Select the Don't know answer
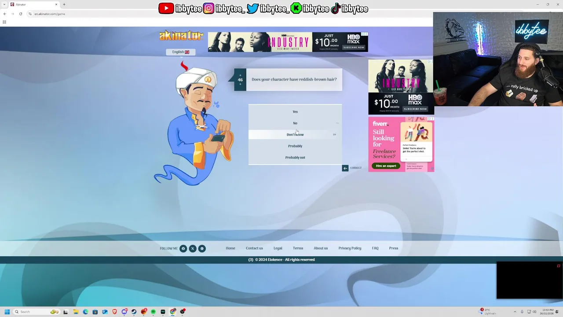Screen dimensions: 563x317 tap(295, 134)
